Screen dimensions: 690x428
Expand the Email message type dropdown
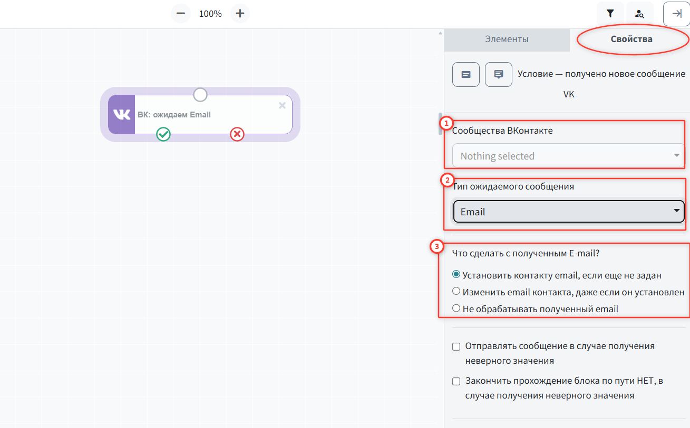coord(568,212)
